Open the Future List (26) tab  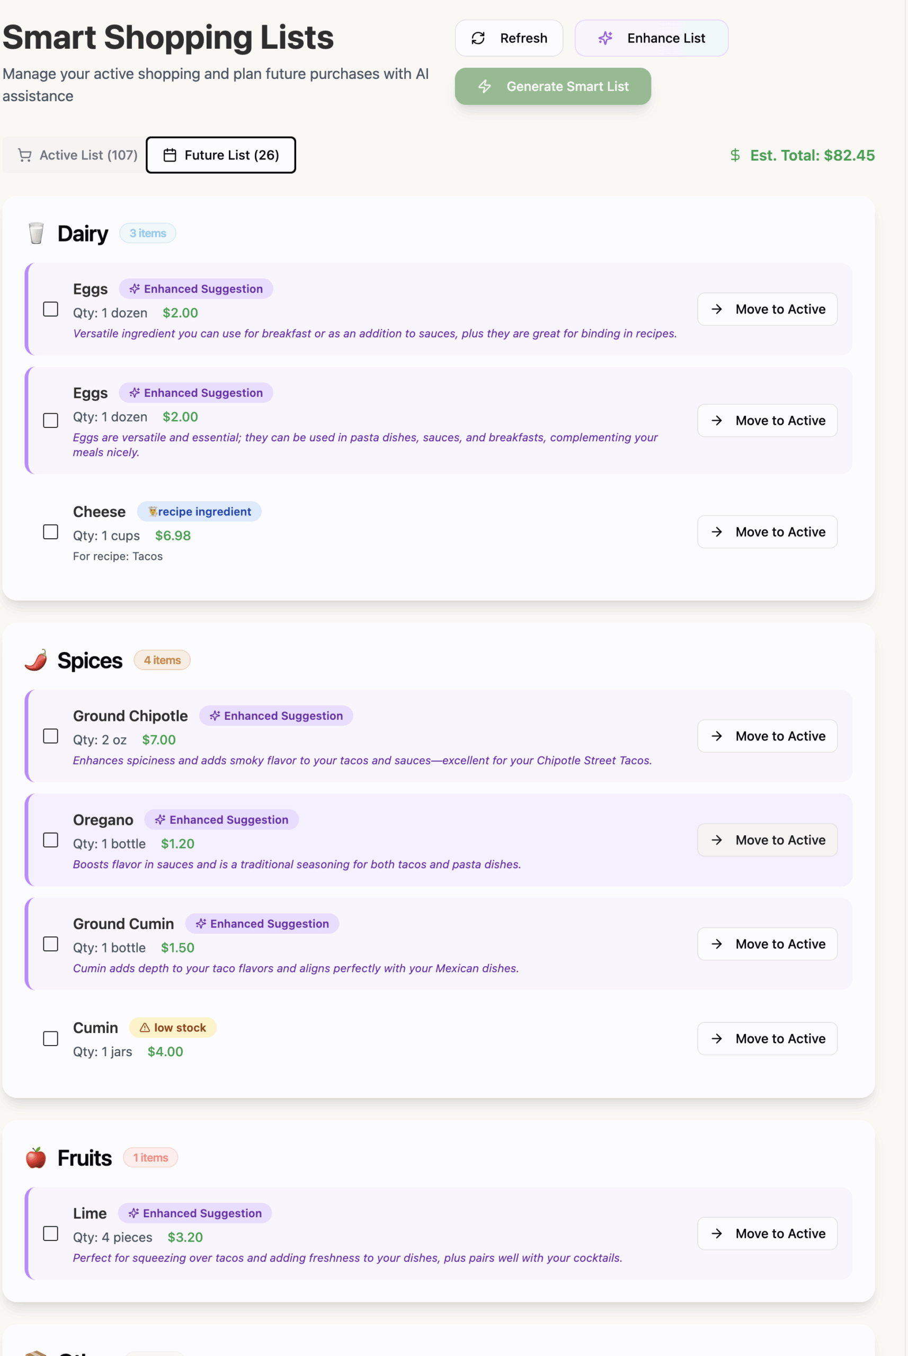point(220,155)
